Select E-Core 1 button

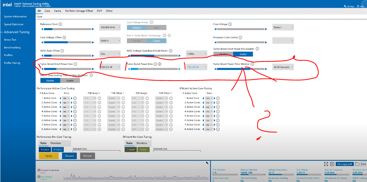coord(143,150)
